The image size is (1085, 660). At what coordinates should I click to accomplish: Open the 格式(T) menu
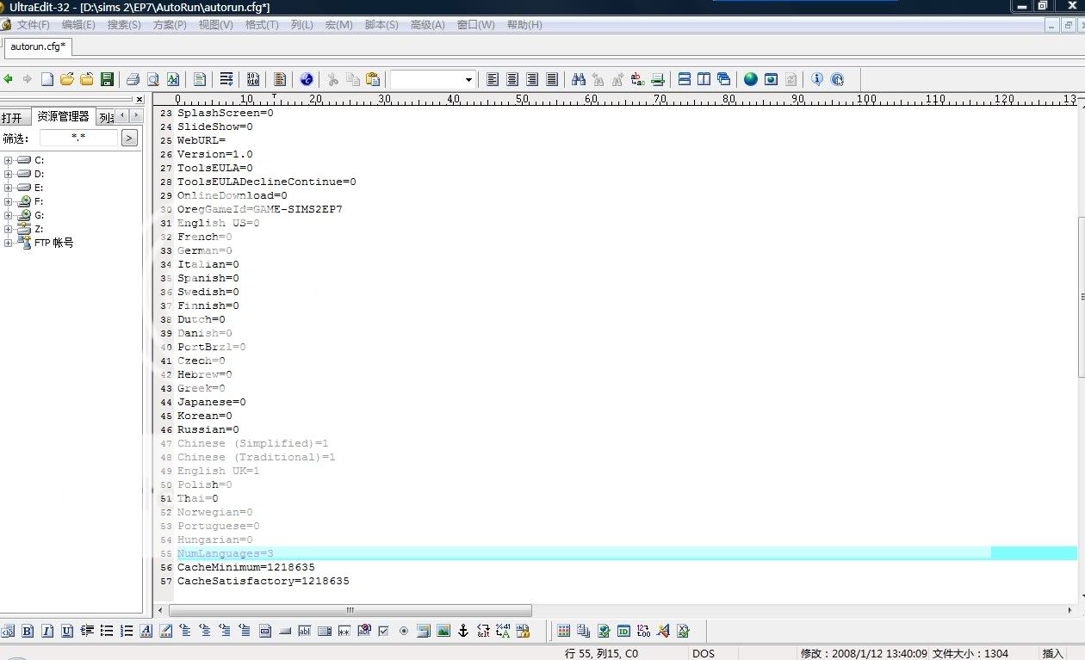tap(262, 25)
